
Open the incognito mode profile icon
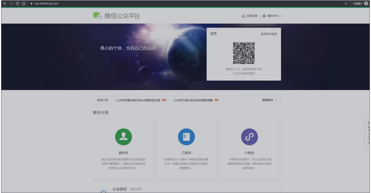pyautogui.click(x=366, y=3)
